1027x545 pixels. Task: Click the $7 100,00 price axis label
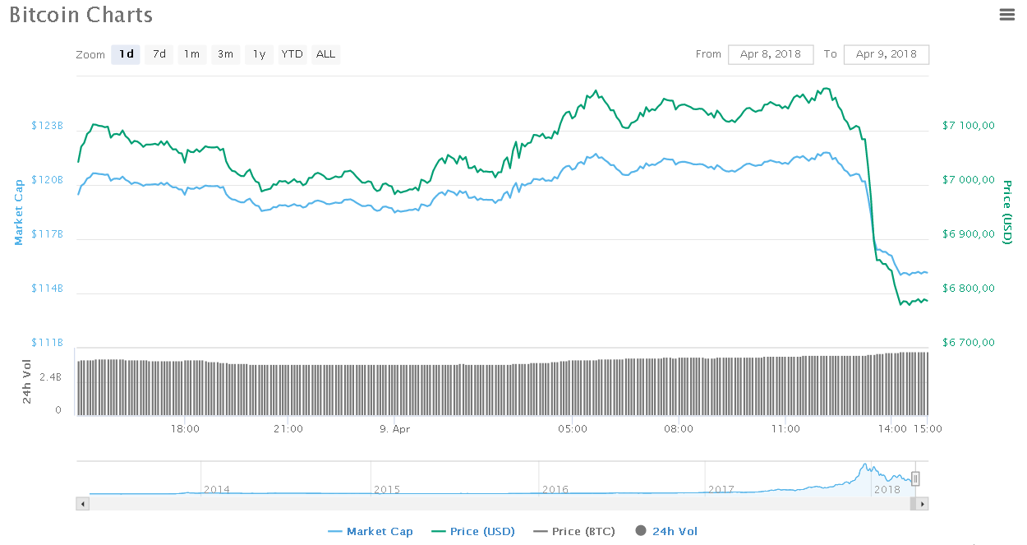coord(969,126)
